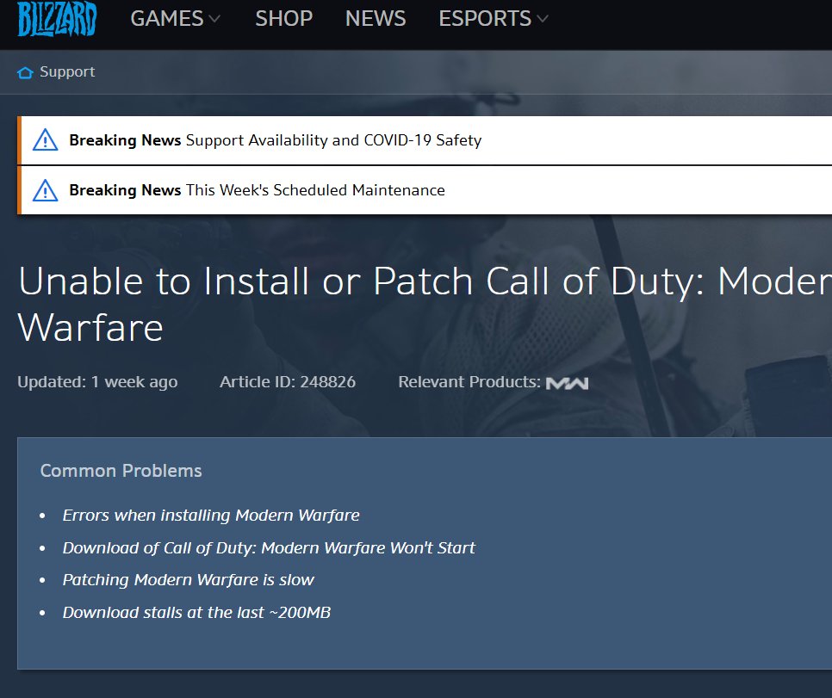The image size is (832, 698).
Task: Click warning icon beside COVID-19 Safety news
Action: tap(45, 140)
